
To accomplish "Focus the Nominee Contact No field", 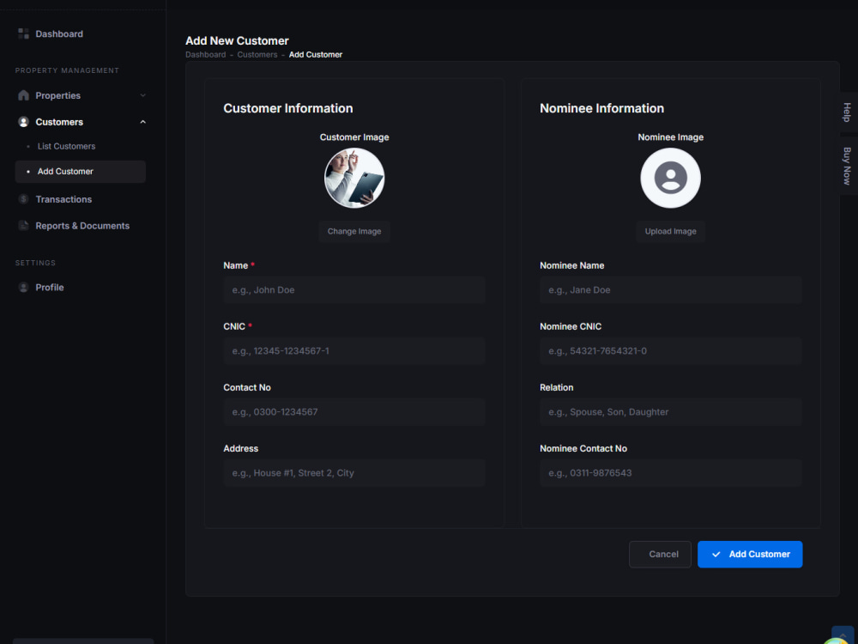I will [x=671, y=473].
